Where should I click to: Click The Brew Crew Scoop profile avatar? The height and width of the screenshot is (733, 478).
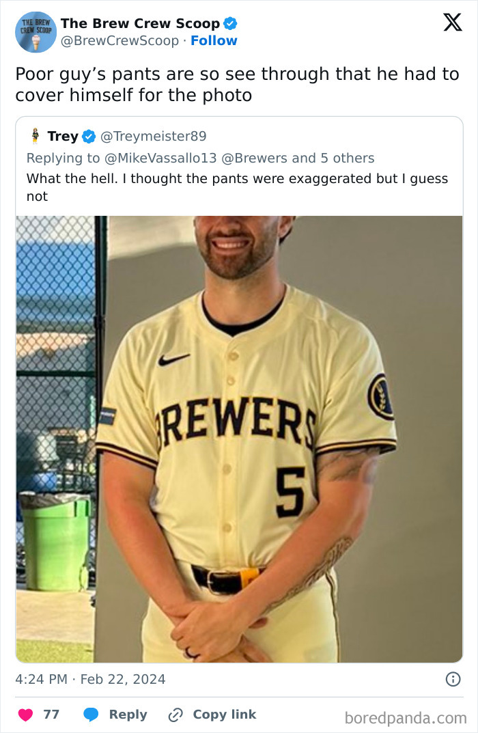tap(35, 31)
